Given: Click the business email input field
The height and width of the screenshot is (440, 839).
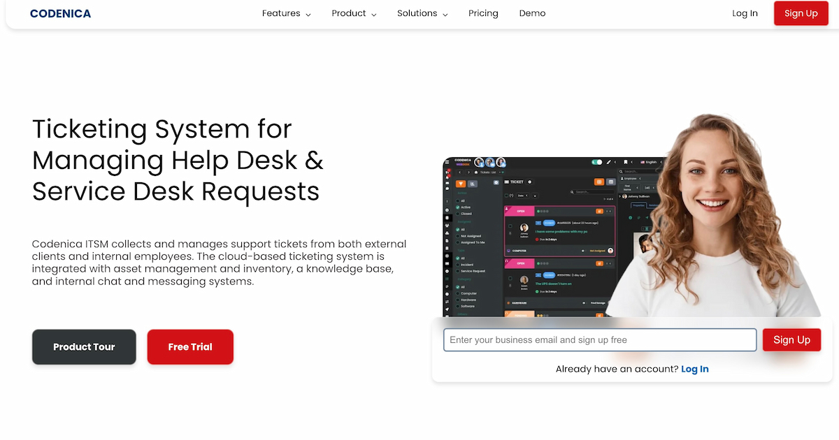Looking at the screenshot, I should (x=599, y=339).
